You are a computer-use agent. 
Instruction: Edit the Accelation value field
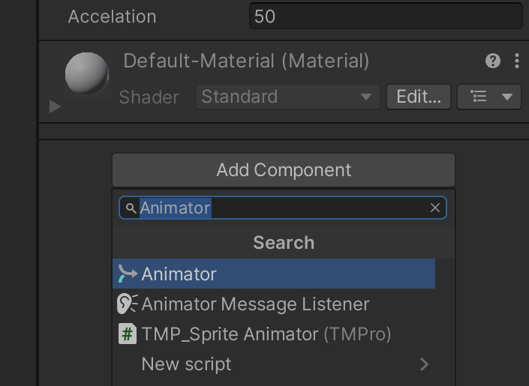tap(385, 16)
